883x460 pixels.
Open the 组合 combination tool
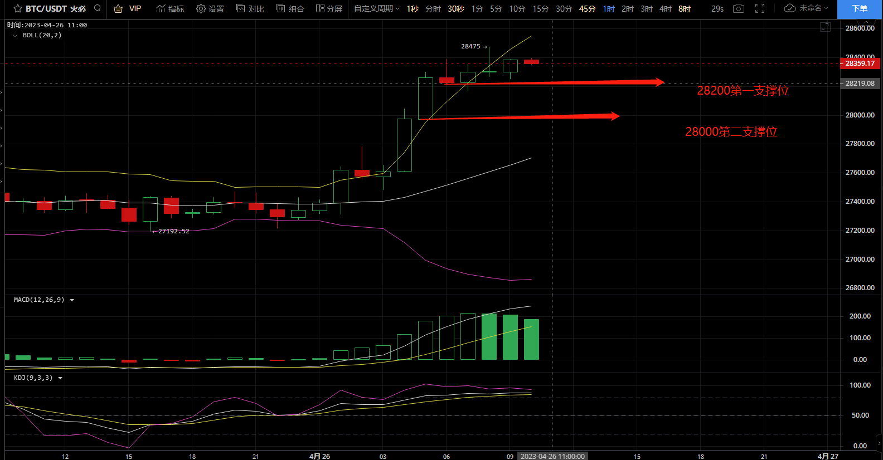290,9
